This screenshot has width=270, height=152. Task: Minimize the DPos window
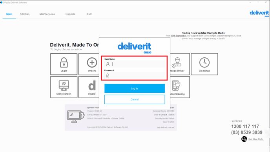(250, 2)
